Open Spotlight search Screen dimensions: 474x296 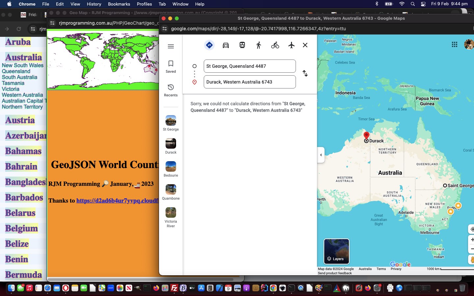413,4
